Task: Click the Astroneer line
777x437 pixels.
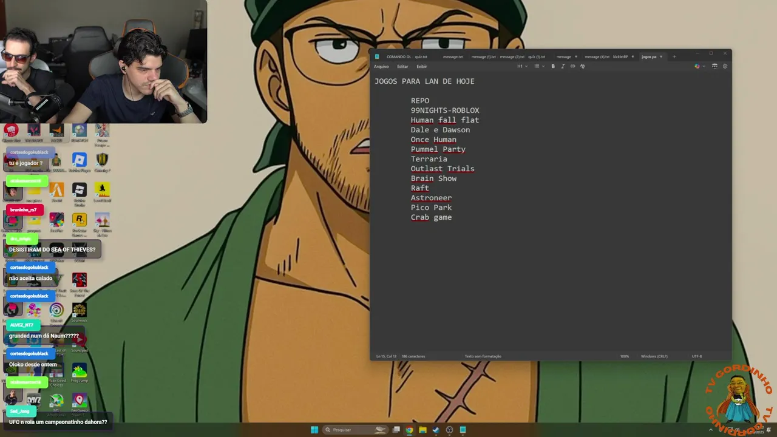Action: [431, 198]
